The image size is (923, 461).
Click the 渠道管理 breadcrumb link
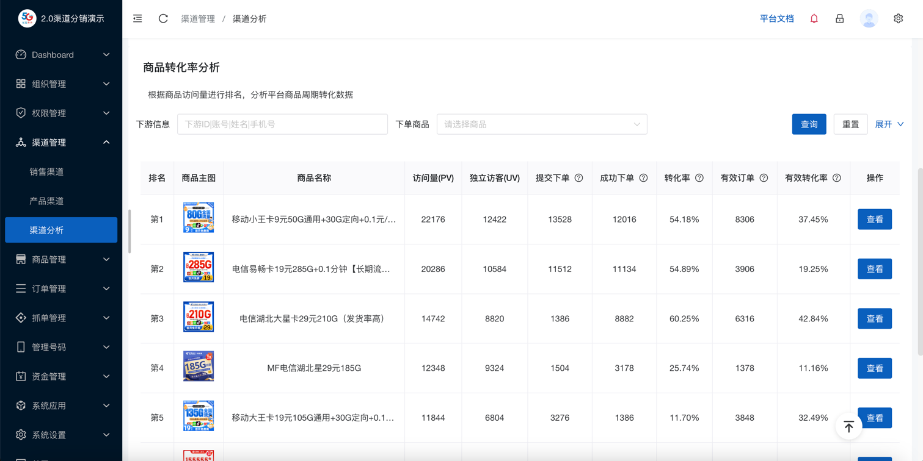(199, 19)
